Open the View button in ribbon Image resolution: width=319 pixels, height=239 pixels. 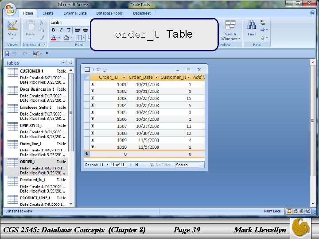coord(12,30)
